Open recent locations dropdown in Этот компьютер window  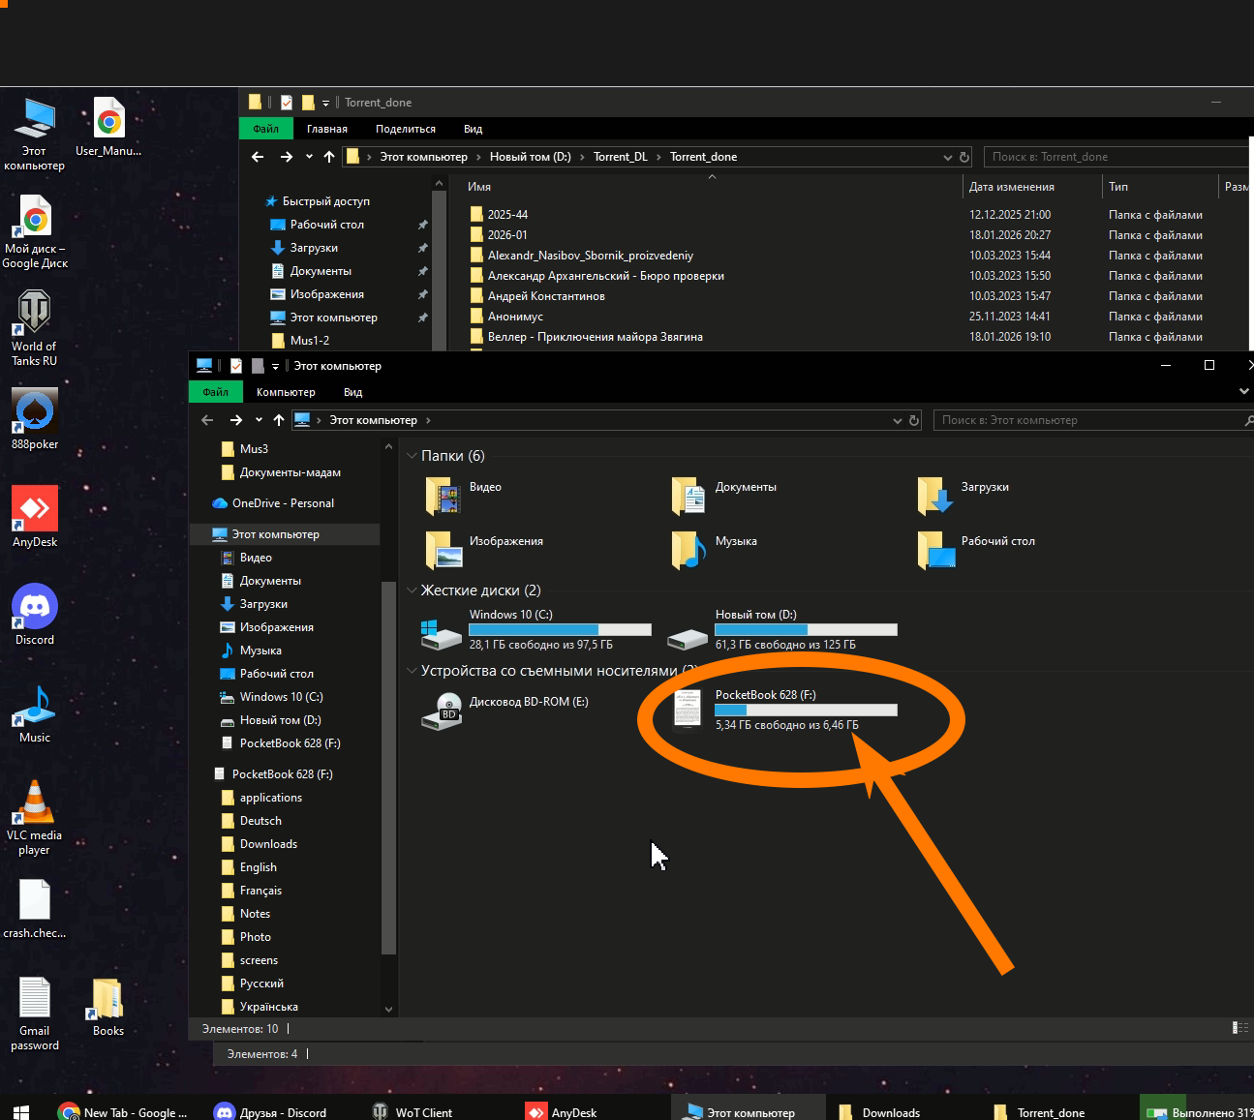point(259,420)
